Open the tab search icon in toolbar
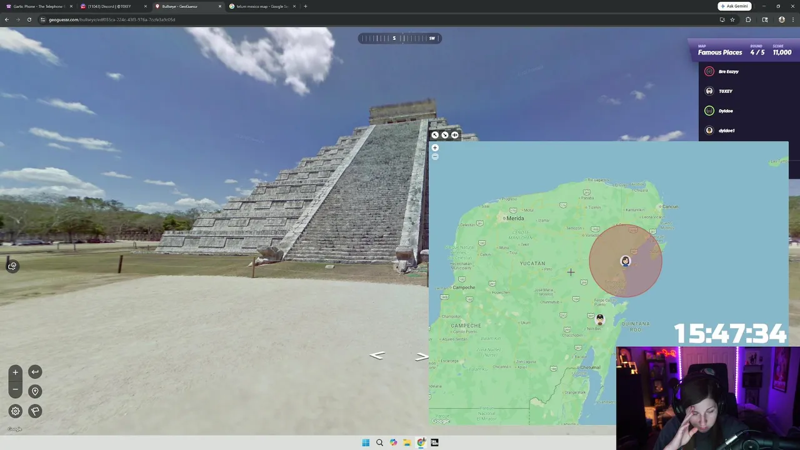 pos(765,19)
